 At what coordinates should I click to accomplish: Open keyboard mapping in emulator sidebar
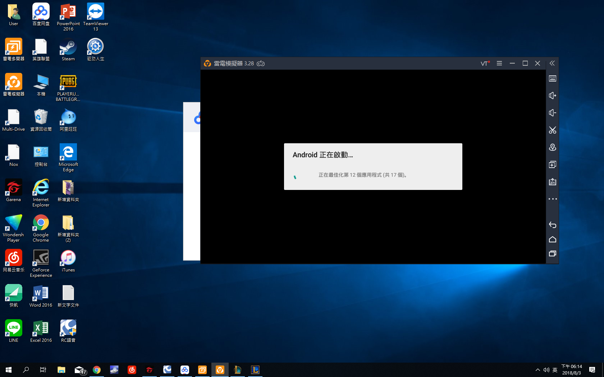[553, 79]
